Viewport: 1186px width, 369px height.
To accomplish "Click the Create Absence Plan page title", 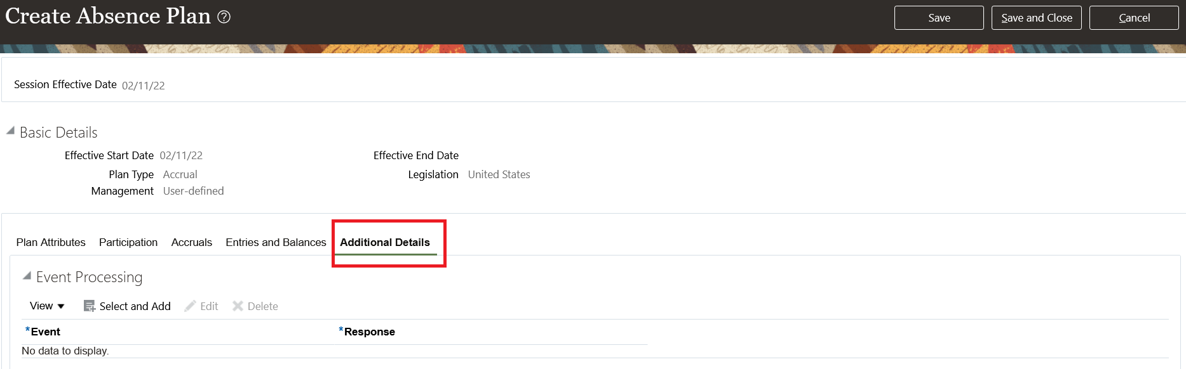I will tap(108, 16).
